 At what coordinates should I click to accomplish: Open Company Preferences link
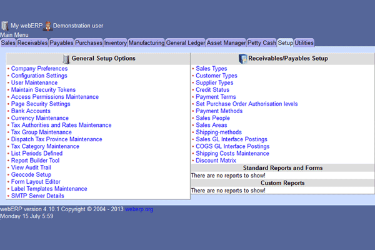click(39, 69)
